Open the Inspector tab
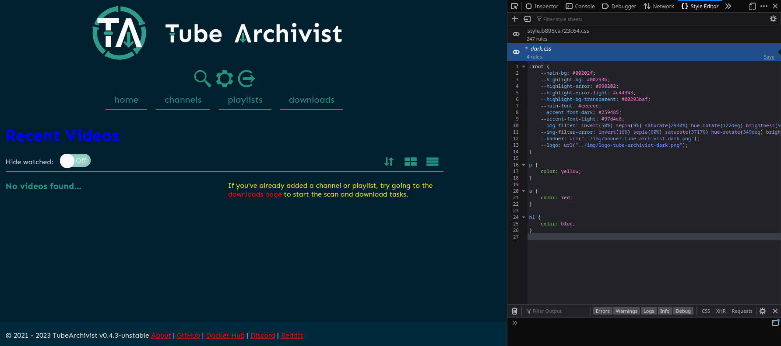 pos(542,6)
